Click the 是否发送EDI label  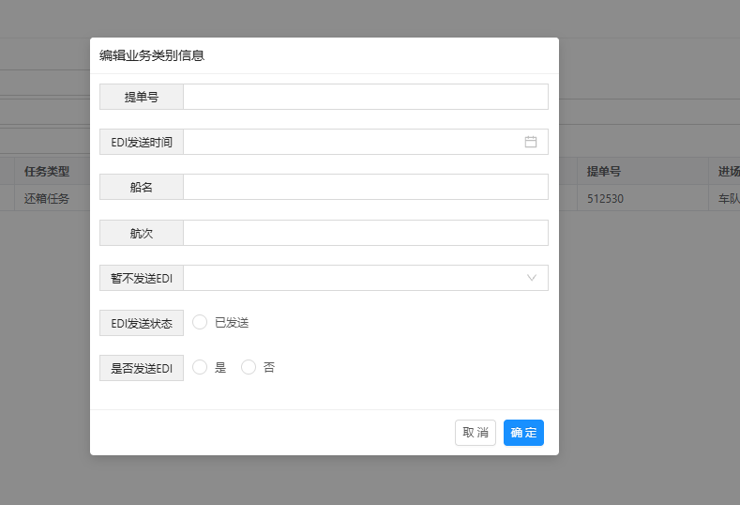click(142, 368)
